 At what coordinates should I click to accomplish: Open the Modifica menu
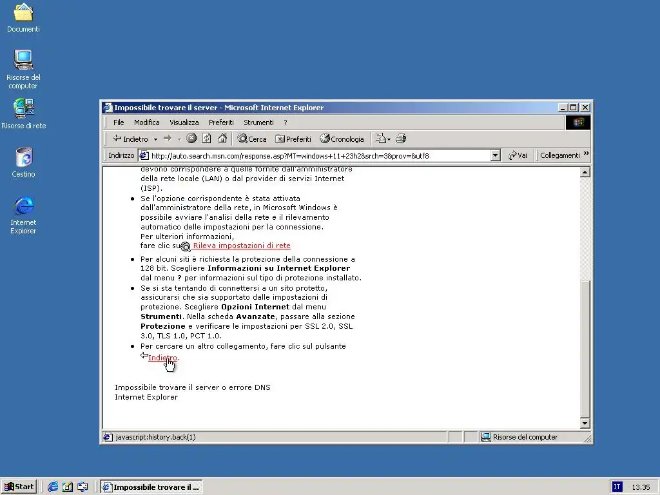click(146, 122)
